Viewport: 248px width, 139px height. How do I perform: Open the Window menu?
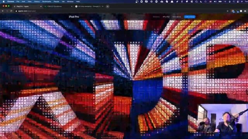(x=70, y=2)
